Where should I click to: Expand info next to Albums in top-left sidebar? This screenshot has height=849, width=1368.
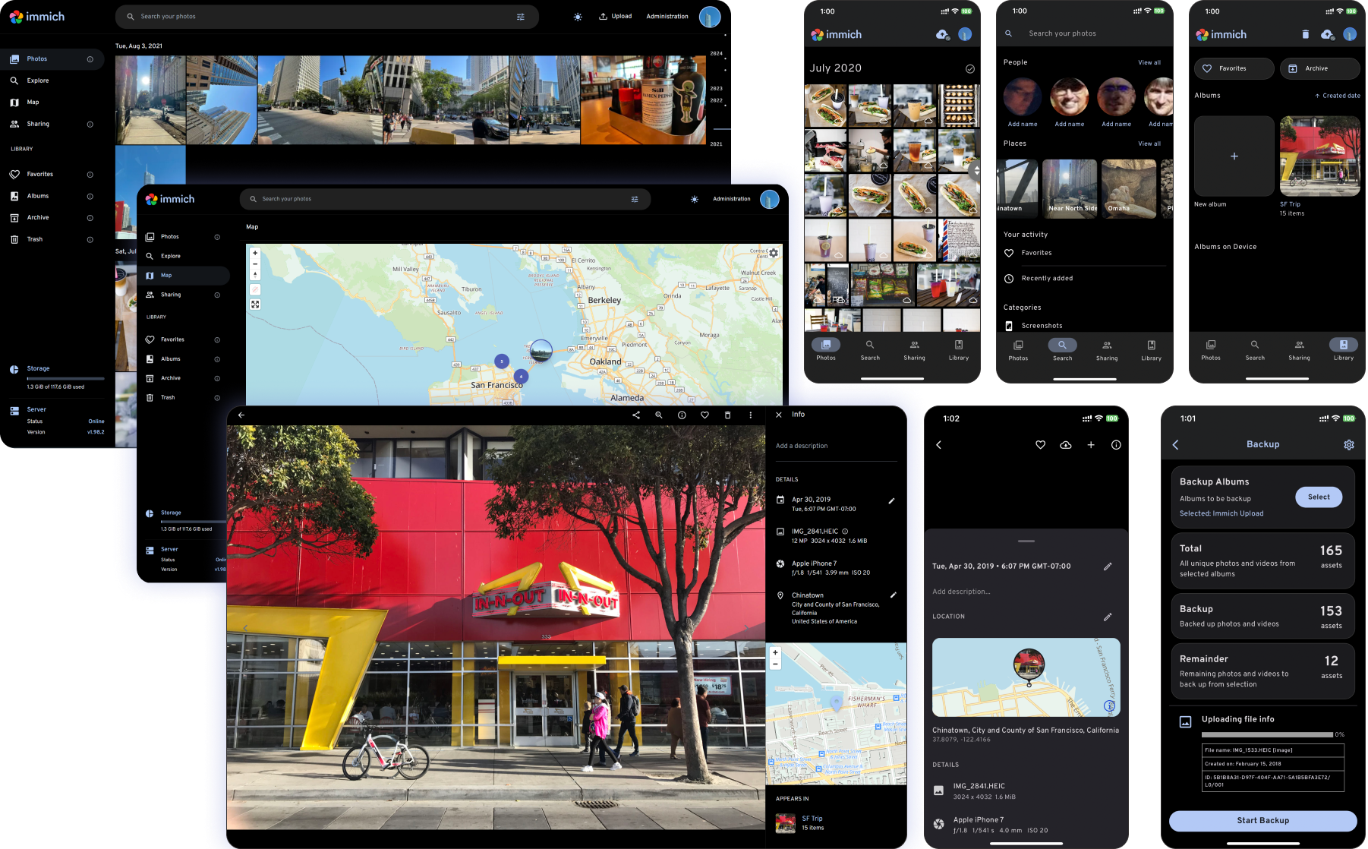[x=90, y=196]
